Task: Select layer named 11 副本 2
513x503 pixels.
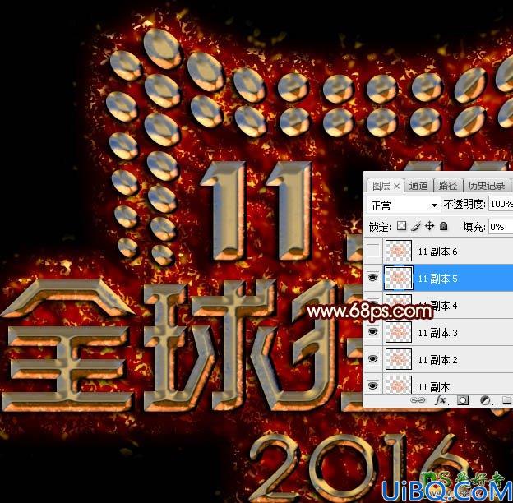Action: 437,360
